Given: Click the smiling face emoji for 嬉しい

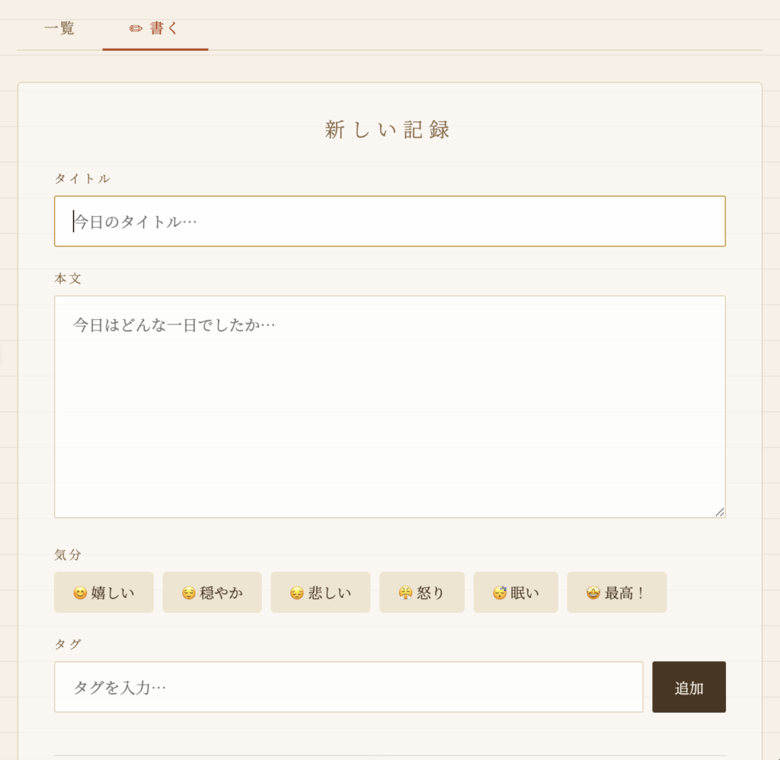Looking at the screenshot, I should tap(80, 593).
